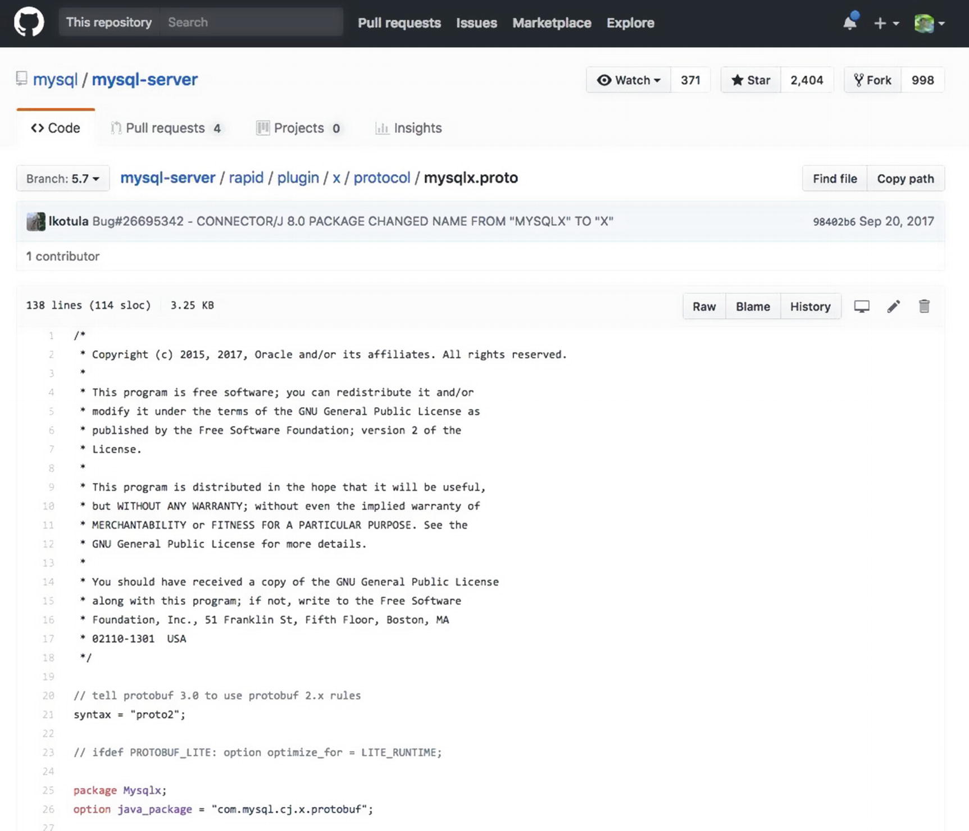969x831 pixels.
Task: View 2,404 stargazers count
Action: (x=807, y=80)
